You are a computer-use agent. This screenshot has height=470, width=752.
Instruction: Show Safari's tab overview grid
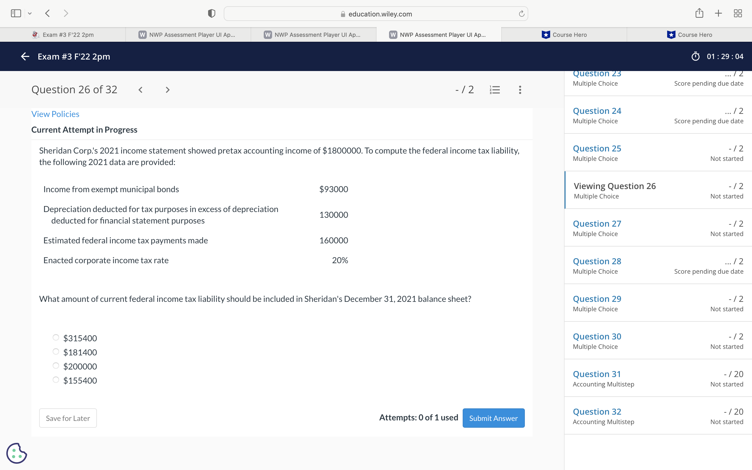738,13
